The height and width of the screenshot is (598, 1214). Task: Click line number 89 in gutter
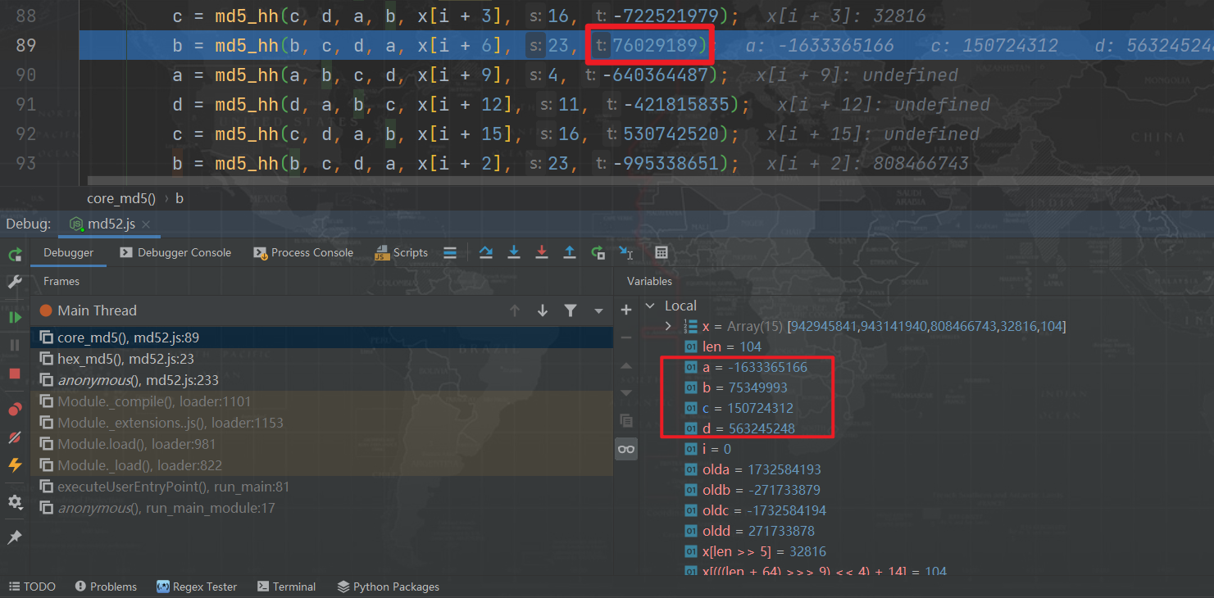[25, 45]
